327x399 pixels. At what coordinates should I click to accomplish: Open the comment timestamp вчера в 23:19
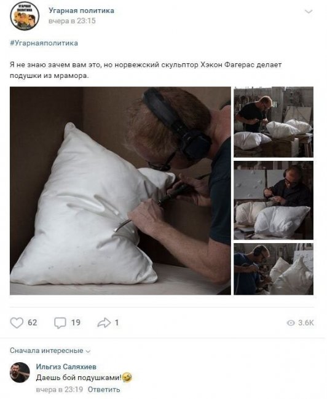pyautogui.click(x=60, y=390)
